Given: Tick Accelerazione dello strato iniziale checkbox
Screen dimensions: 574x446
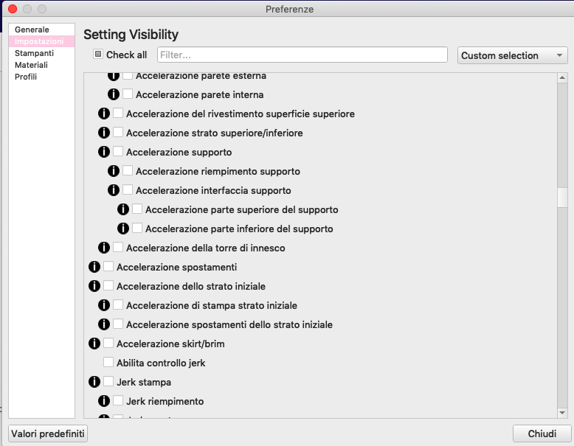Looking at the screenshot, I should (x=108, y=285).
